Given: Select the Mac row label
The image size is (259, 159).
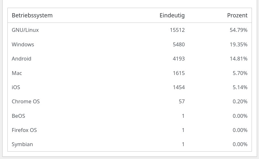Looking at the screenshot, I should pos(17,73).
